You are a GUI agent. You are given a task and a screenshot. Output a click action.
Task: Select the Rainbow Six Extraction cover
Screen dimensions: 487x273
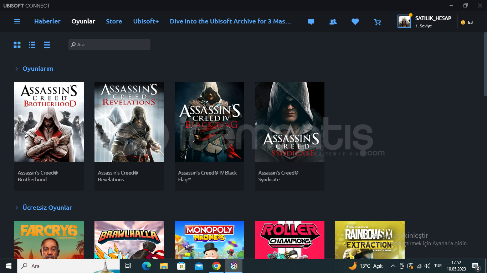pyautogui.click(x=370, y=240)
